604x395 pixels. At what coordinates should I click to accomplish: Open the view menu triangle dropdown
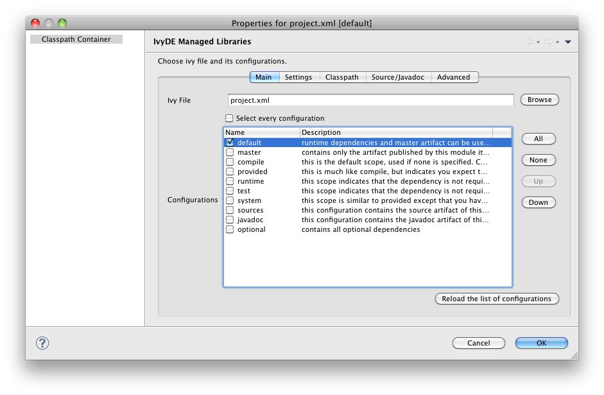click(568, 42)
